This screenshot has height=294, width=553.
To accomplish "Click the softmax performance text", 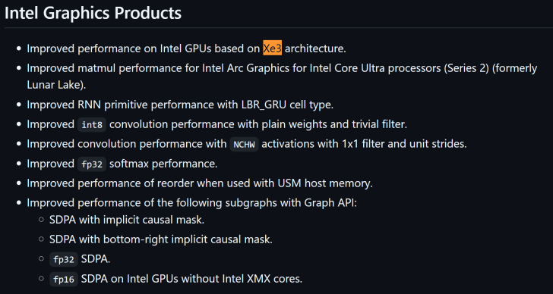I will pos(163,164).
